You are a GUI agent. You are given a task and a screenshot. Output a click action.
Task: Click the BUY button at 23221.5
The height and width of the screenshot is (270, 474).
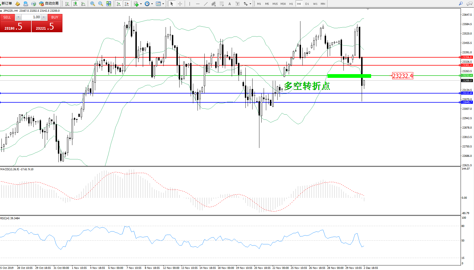[47, 27]
